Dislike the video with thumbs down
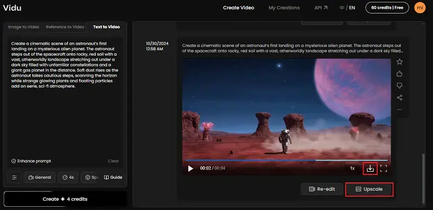Image resolution: width=433 pixels, height=210 pixels. pyautogui.click(x=399, y=86)
